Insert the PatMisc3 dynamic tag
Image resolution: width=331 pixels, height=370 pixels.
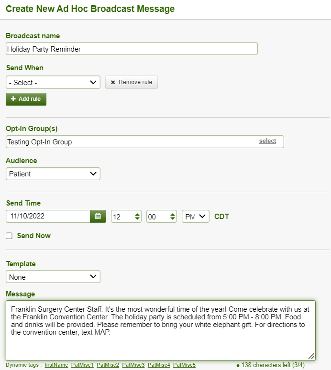point(133,365)
